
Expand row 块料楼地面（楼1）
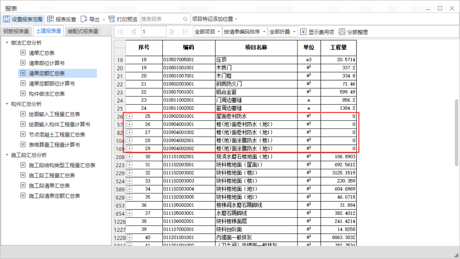[x=130, y=181]
